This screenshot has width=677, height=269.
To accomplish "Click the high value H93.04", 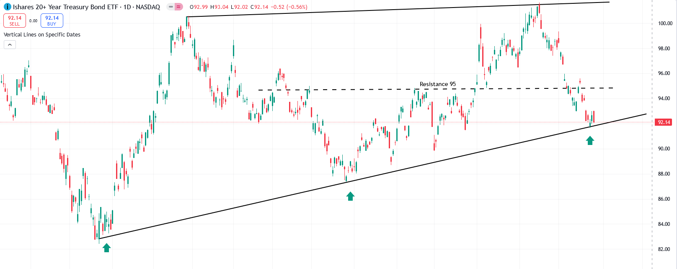I will point(219,7).
